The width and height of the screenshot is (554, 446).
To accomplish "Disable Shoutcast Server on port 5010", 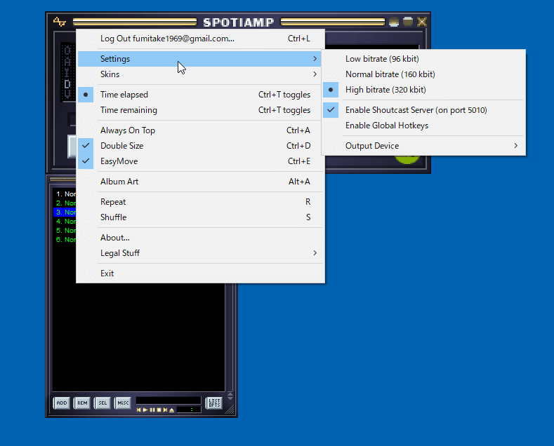I will point(423,109).
